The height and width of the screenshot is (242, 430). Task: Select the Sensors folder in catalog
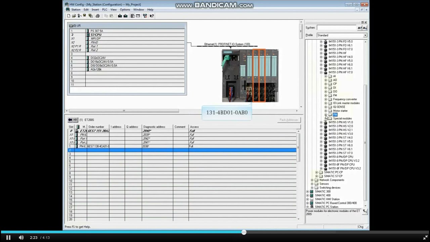pos(324,184)
